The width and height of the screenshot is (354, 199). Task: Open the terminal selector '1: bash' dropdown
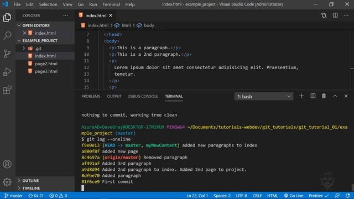[x=264, y=96]
